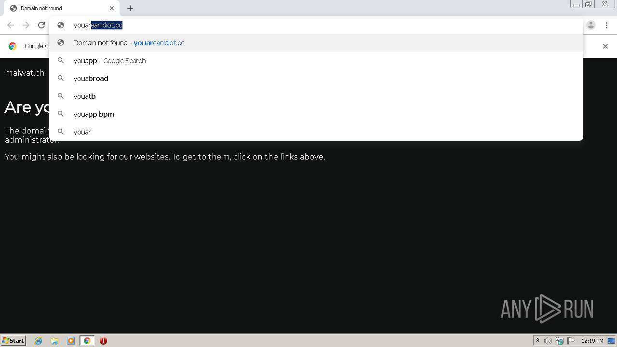The width and height of the screenshot is (617, 347).
Task: Pick the youabroad search suggestion
Action: 316,79
